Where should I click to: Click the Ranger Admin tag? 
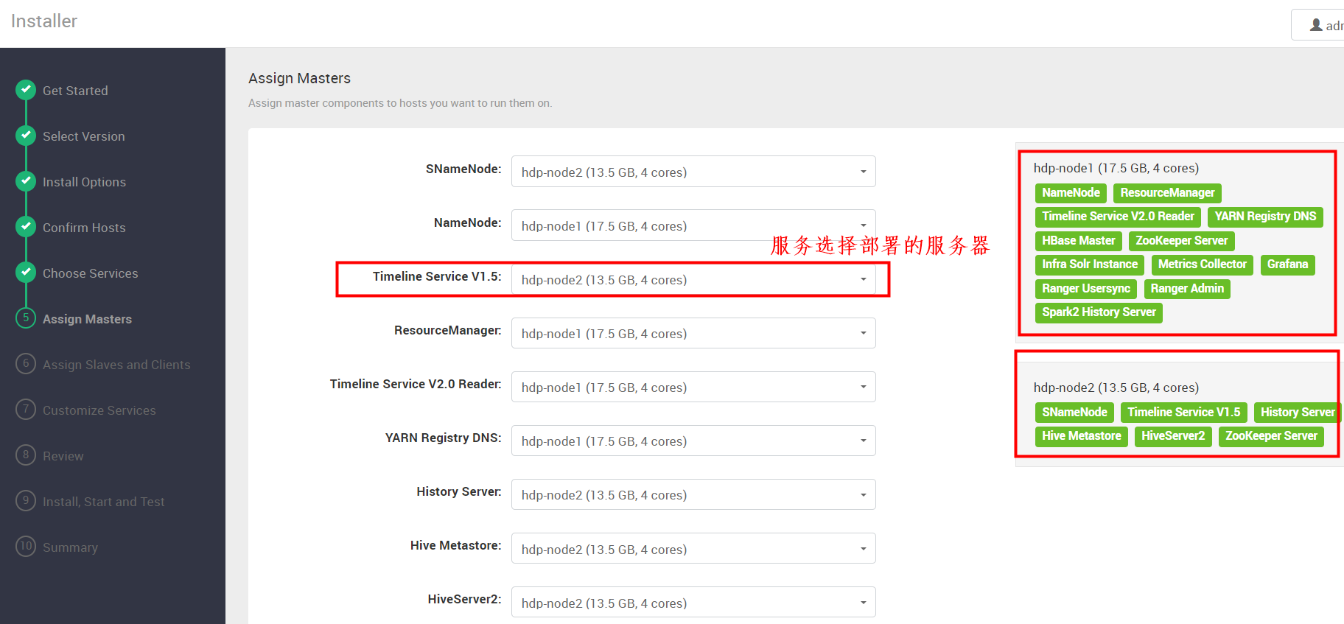tap(1187, 289)
